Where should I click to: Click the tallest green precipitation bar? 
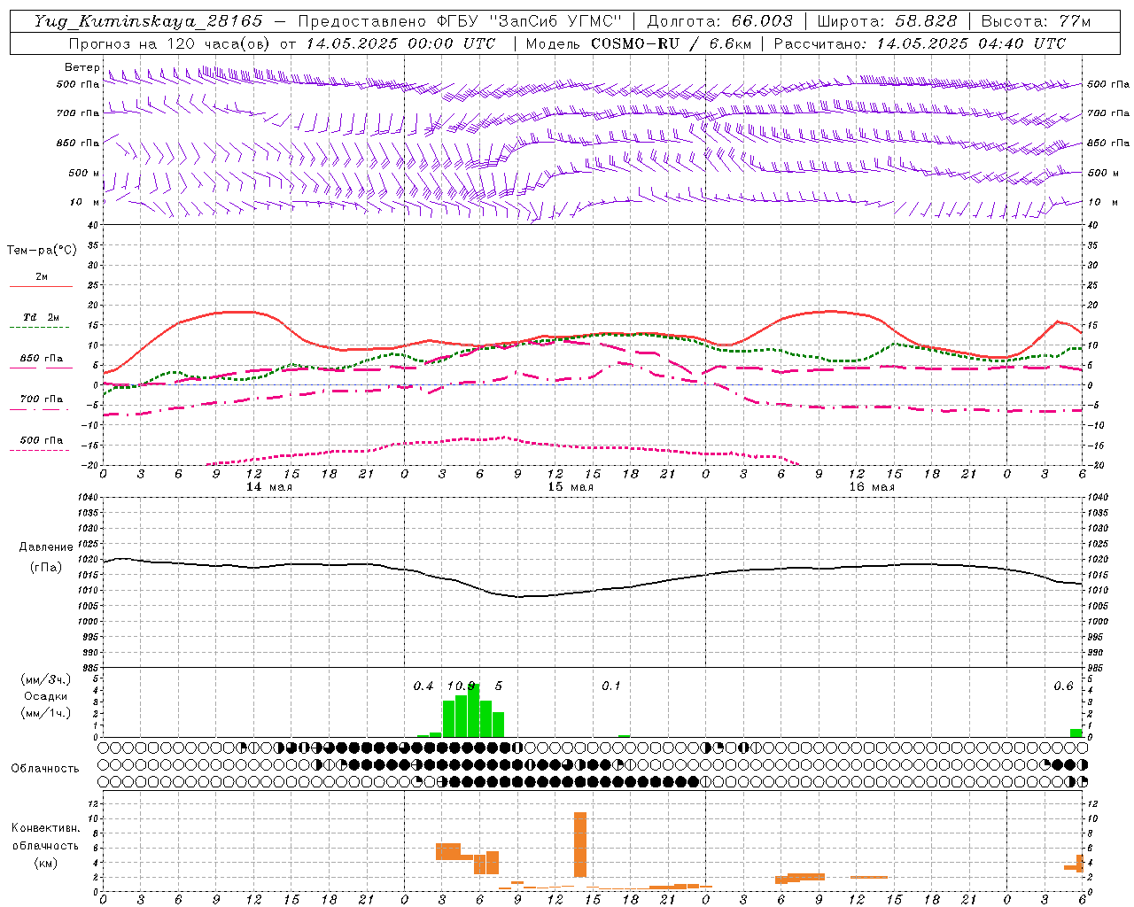point(473,710)
